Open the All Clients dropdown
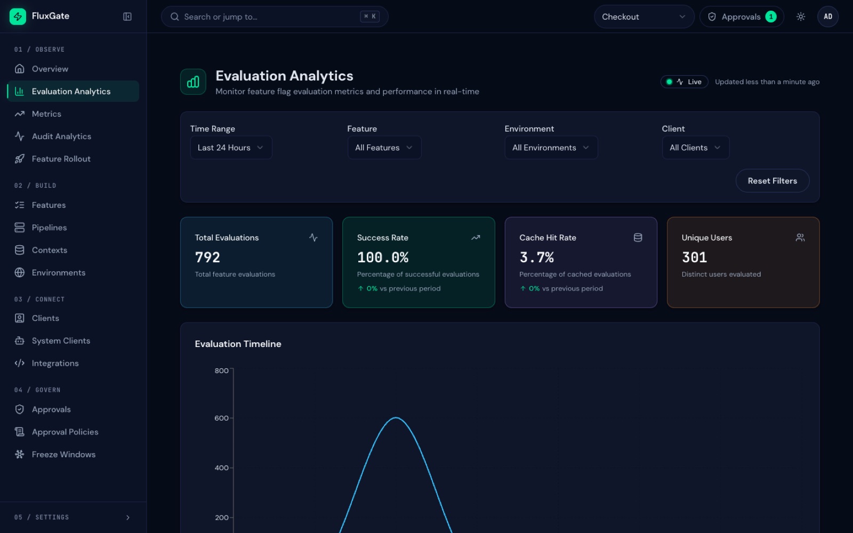The image size is (853, 533). (696, 148)
